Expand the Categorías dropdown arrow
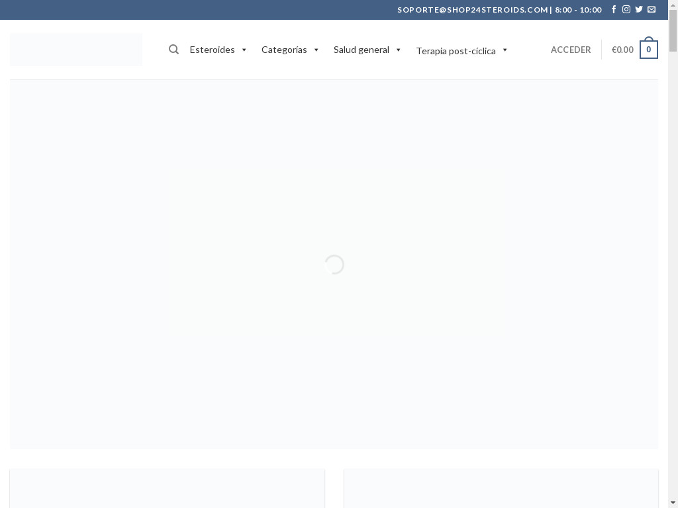This screenshot has height=508, width=678. point(316,50)
